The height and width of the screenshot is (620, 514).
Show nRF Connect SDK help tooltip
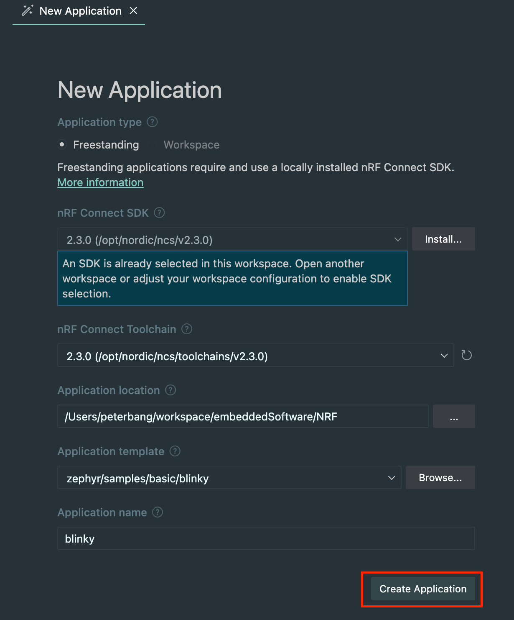[x=159, y=213]
